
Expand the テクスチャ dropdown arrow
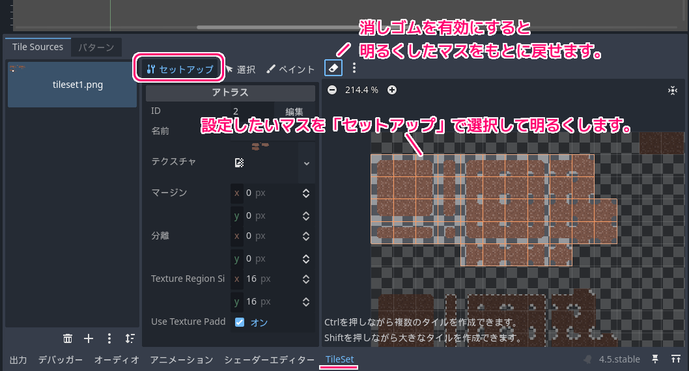coord(307,163)
